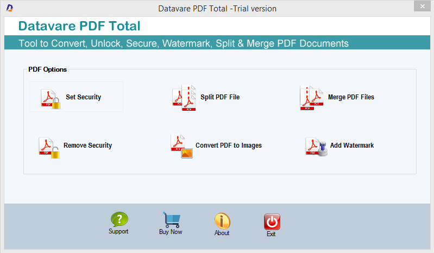434x253 pixels.
Task: Select the Merge PDF Files label
Action: point(351,97)
